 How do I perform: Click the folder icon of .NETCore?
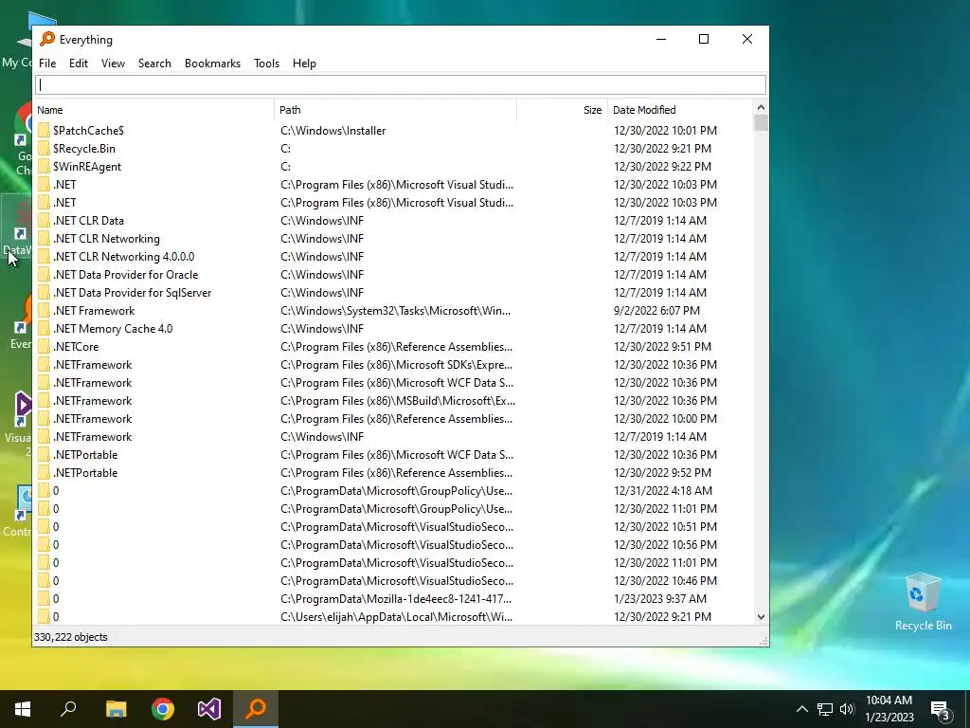(x=44, y=347)
